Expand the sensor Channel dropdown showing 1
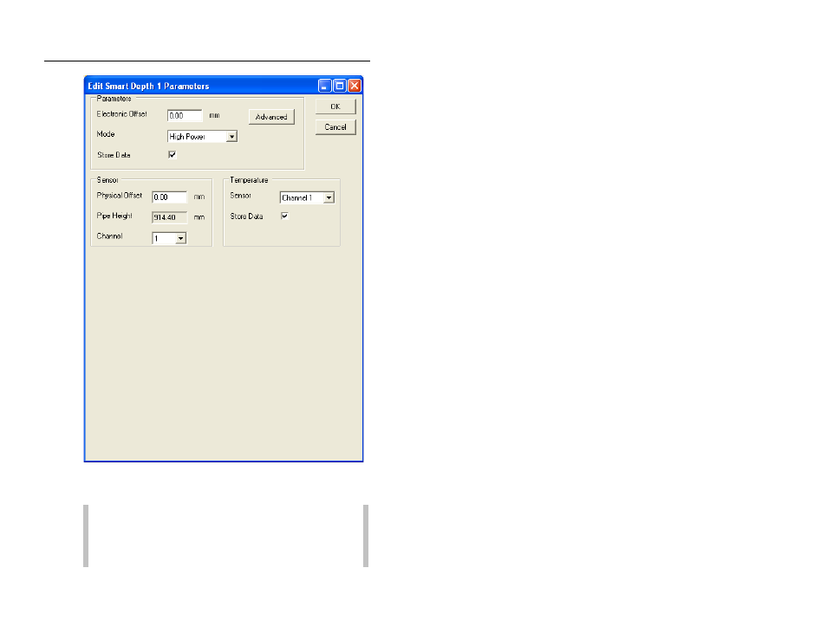The height and width of the screenshot is (639, 827). pos(169,239)
